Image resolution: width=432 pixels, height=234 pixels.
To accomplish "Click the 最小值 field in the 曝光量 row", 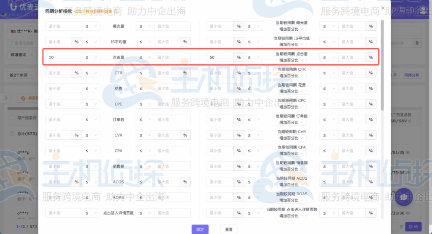I will (63, 26).
